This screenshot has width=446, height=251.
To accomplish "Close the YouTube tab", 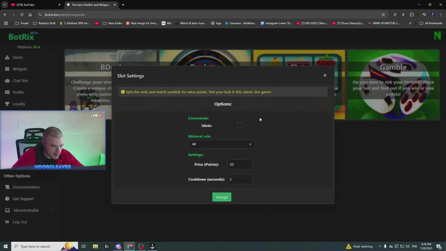I will 59,5.
